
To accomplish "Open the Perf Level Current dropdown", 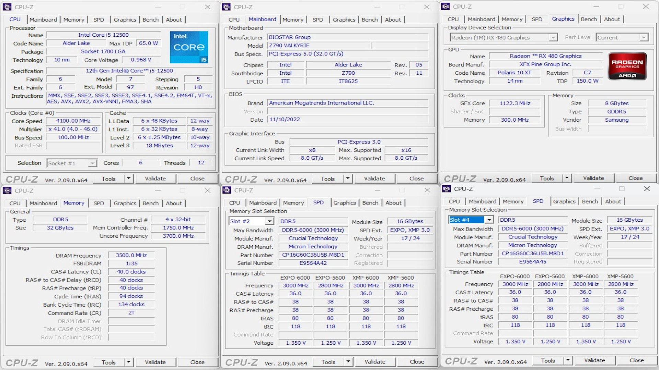I will pyautogui.click(x=644, y=38).
